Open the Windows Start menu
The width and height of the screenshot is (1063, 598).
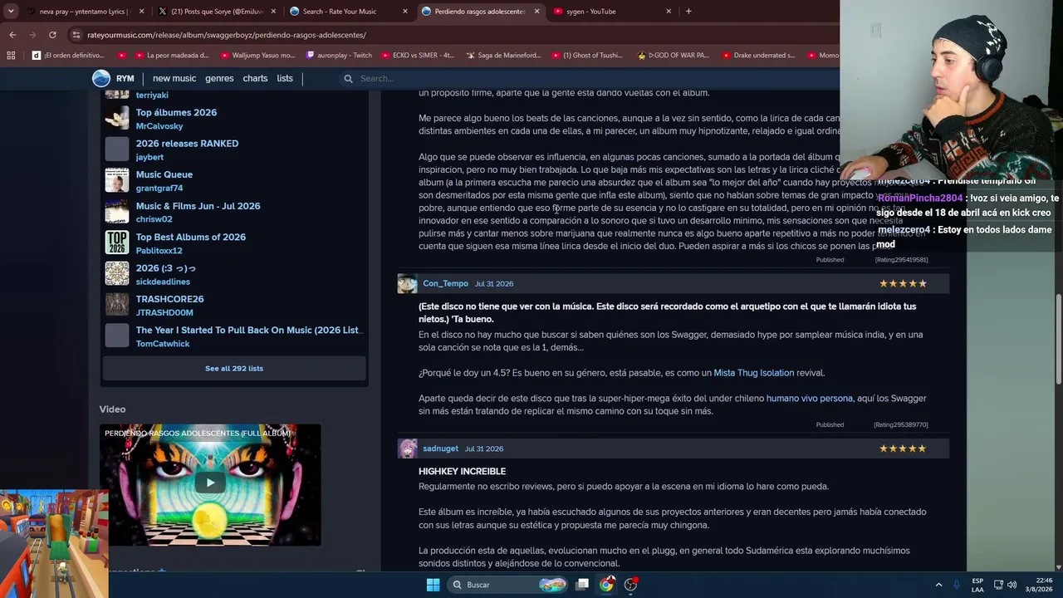[433, 585]
